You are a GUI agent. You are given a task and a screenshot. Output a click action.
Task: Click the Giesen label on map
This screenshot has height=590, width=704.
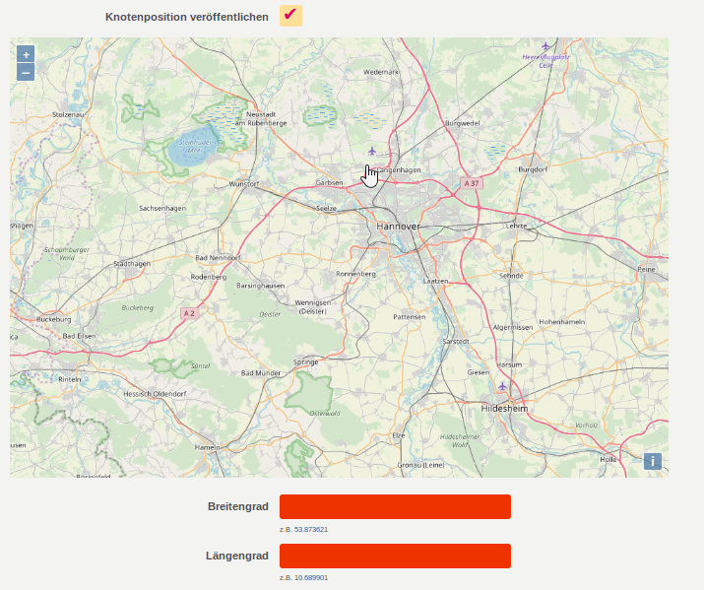pos(479,372)
